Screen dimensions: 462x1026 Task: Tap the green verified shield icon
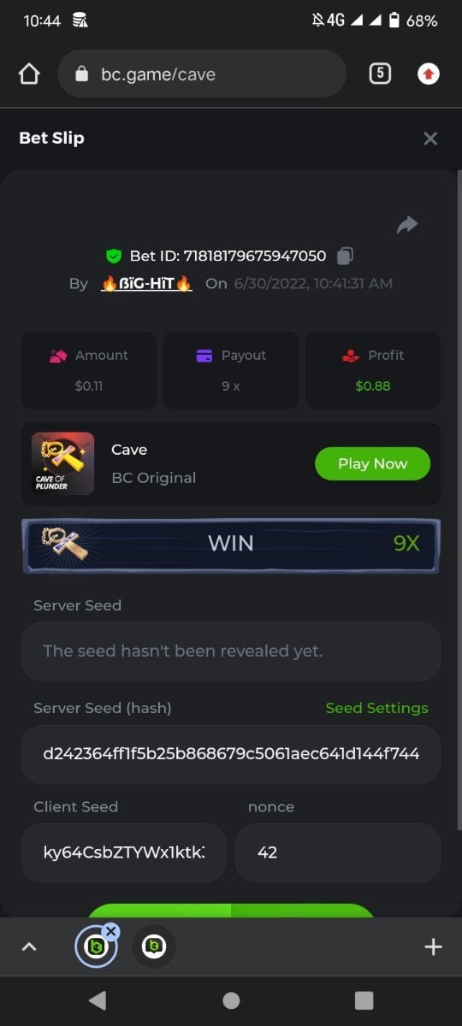(x=113, y=256)
